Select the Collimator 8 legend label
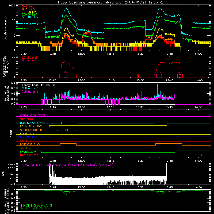The image size is (214, 214). pyautogui.click(x=30, y=88)
